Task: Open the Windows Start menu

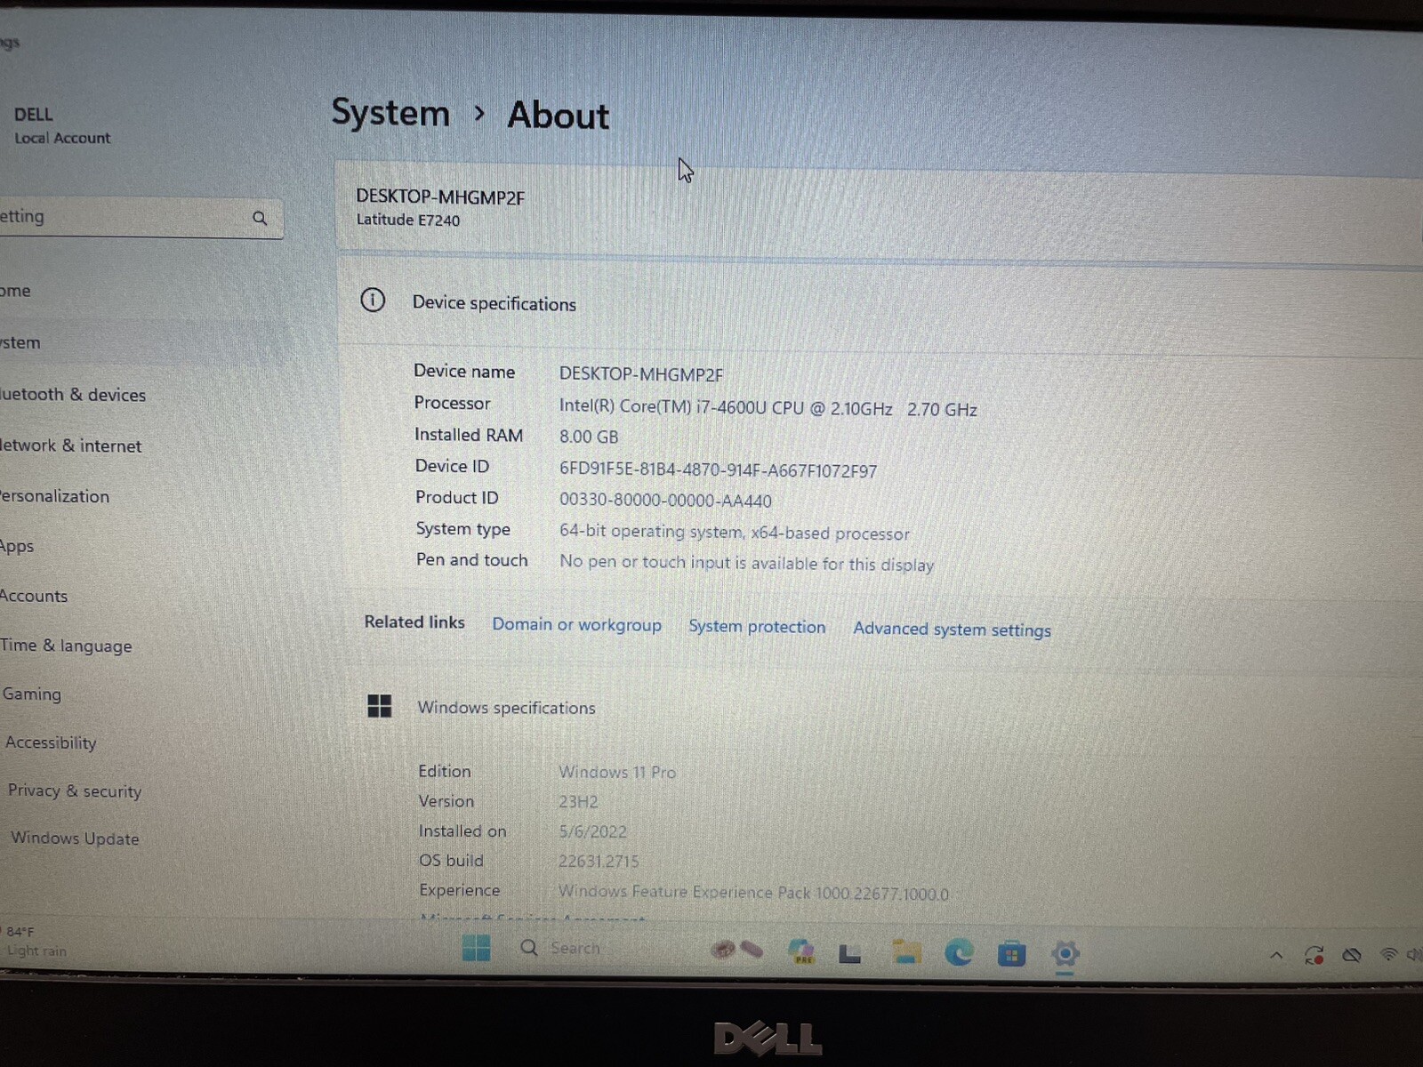Action: pos(476,948)
